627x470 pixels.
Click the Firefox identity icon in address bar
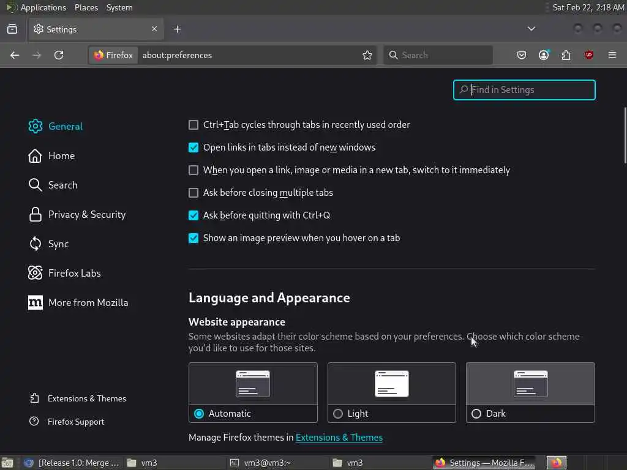113,55
